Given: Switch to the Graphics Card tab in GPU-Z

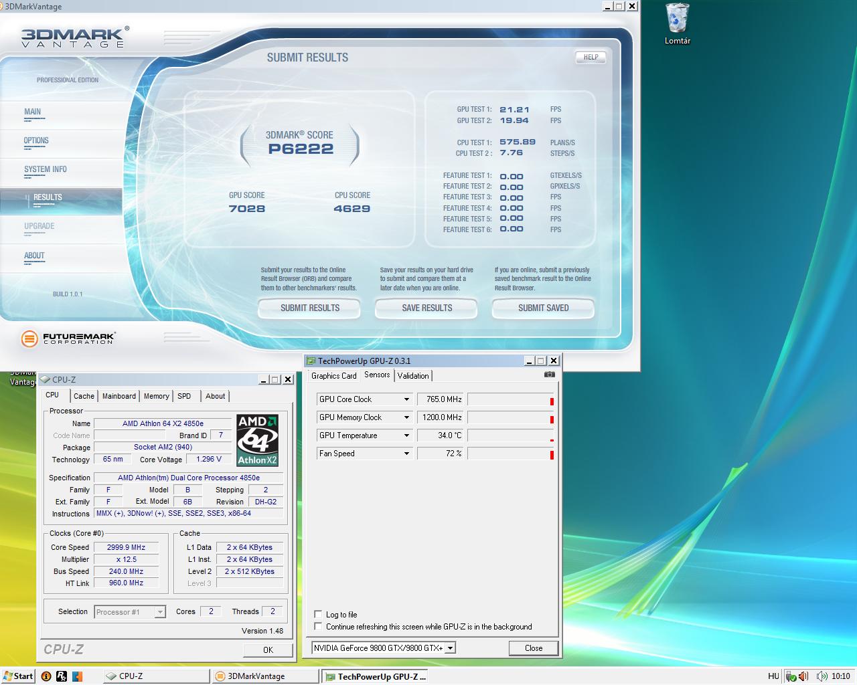Looking at the screenshot, I should click(x=334, y=376).
